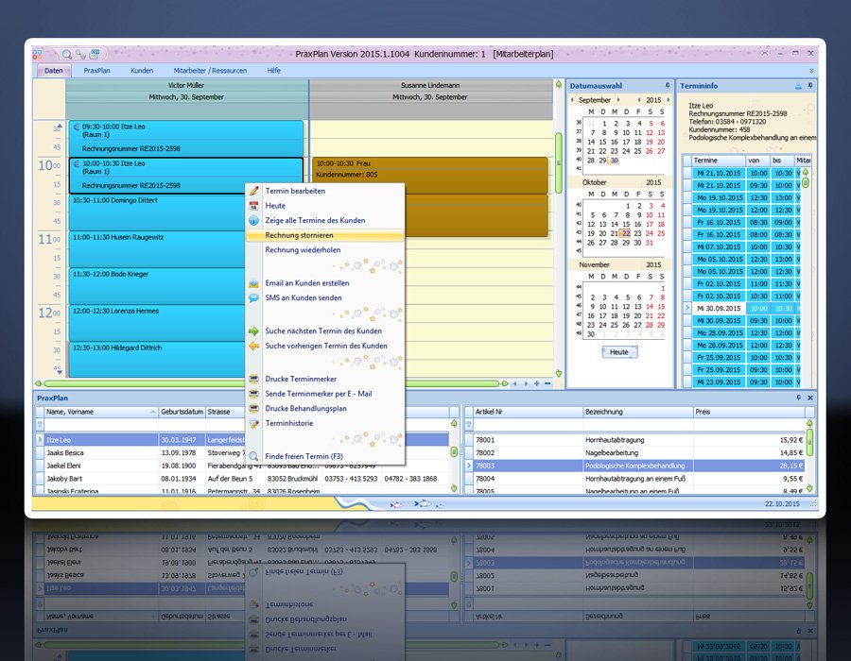Select Finde freien Termin (F3) entry
Screen dimensions: 851x661
[324, 456]
